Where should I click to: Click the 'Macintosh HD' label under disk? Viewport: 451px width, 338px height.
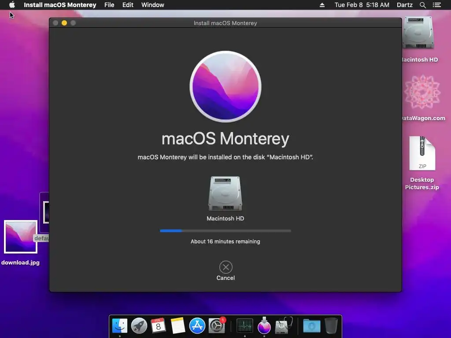[x=225, y=218]
